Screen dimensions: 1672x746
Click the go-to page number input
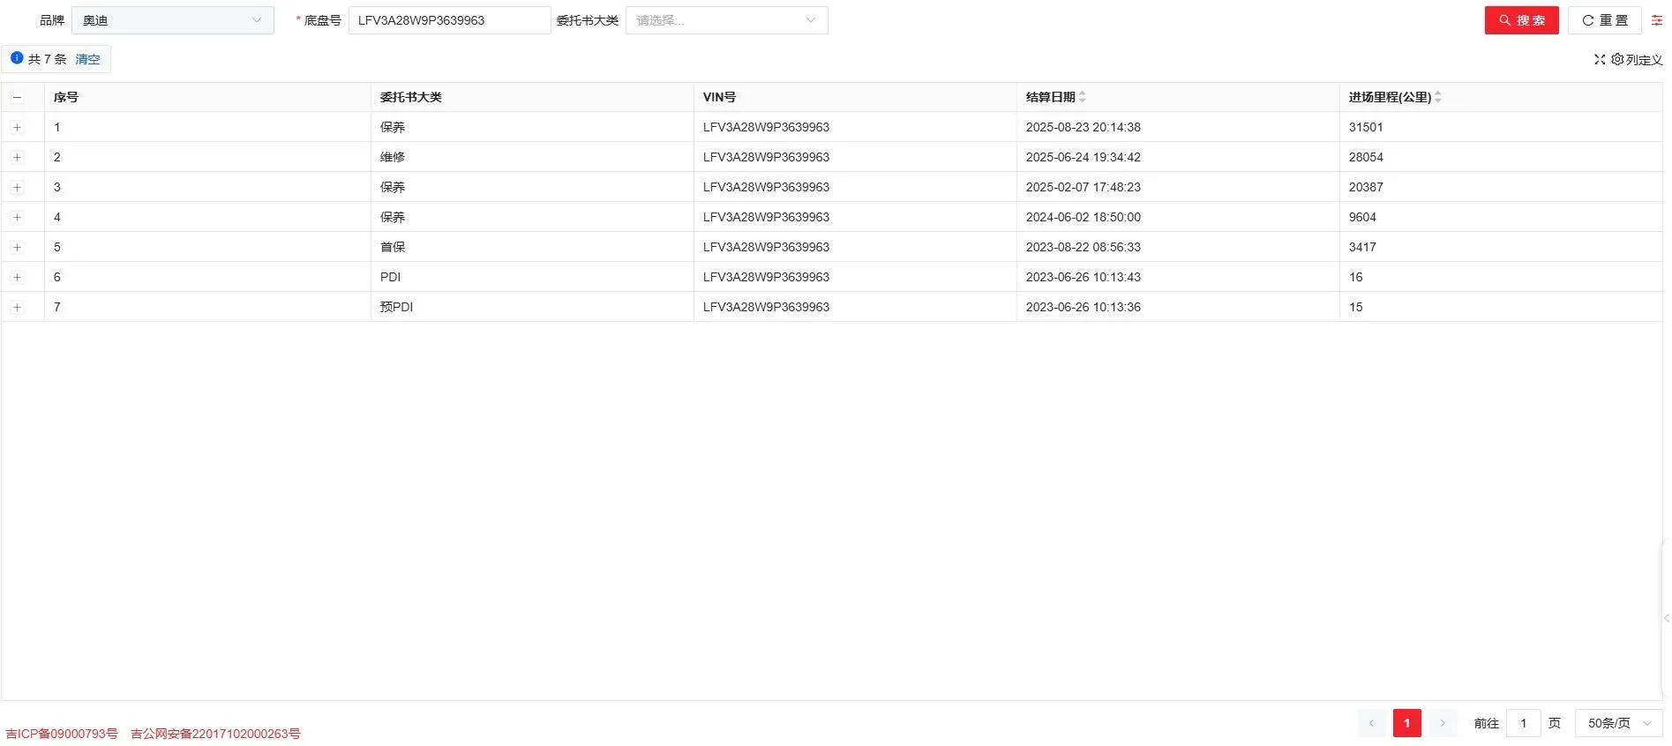tap(1522, 723)
